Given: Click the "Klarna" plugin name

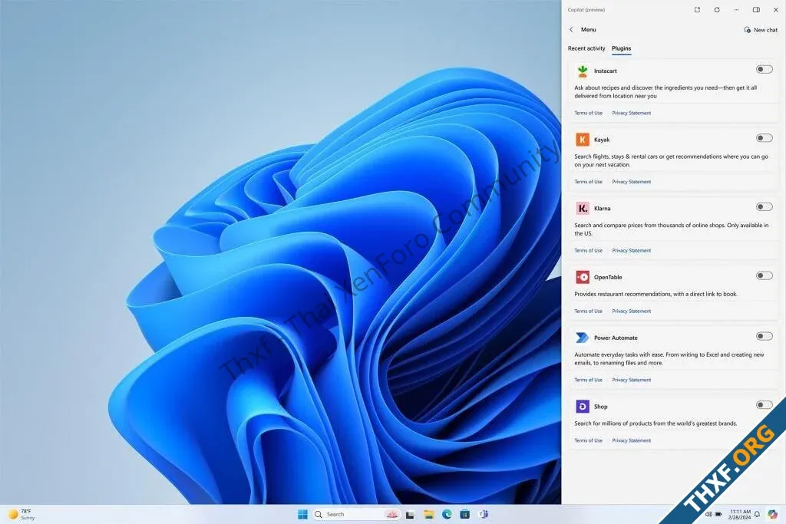Looking at the screenshot, I should (602, 209).
